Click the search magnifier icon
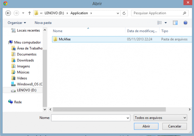 tap(184, 13)
